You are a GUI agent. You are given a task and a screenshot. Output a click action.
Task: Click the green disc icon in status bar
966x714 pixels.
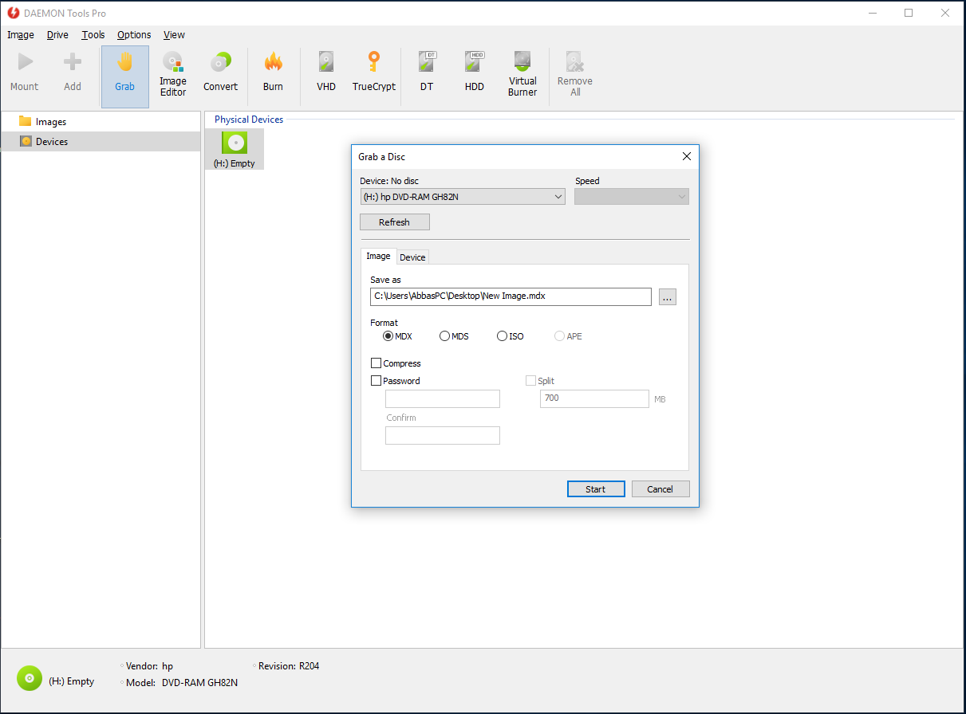point(29,678)
